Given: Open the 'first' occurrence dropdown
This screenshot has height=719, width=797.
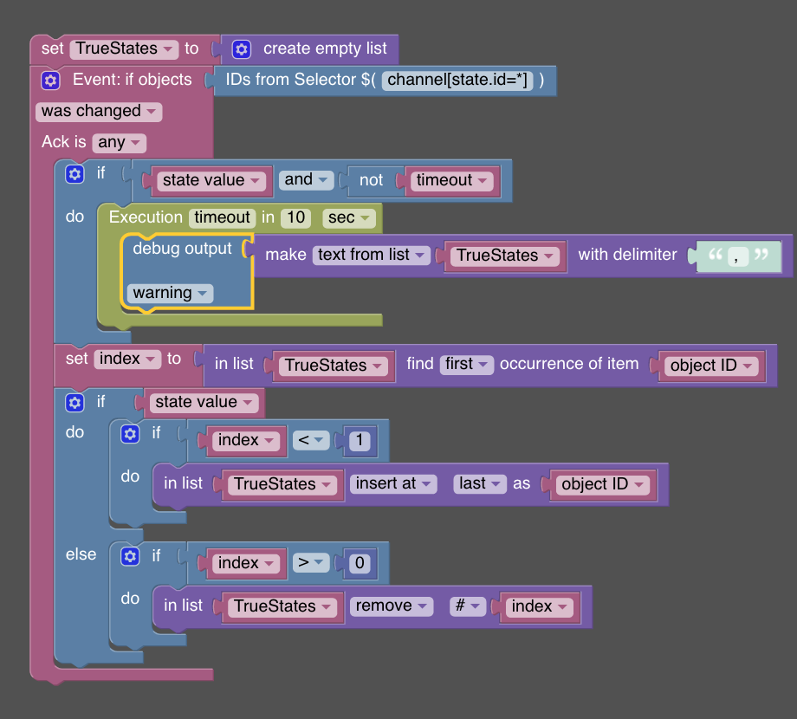Looking at the screenshot, I should [x=466, y=365].
